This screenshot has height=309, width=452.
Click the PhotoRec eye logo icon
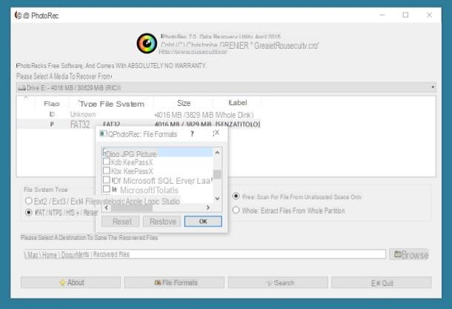pyautogui.click(x=147, y=44)
